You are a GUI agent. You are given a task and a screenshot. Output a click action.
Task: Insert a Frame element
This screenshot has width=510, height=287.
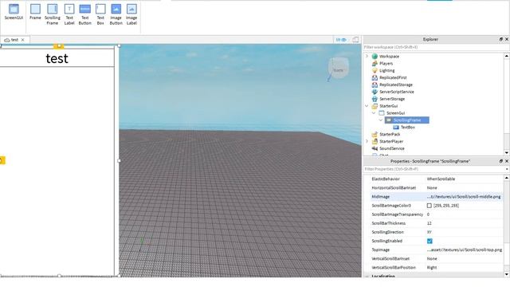pyautogui.click(x=35, y=13)
